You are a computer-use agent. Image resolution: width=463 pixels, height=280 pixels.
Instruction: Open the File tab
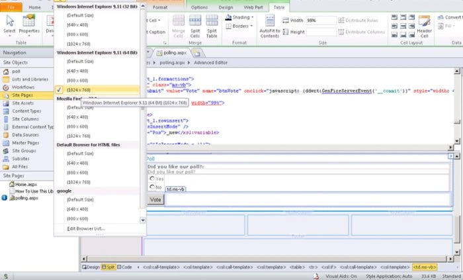click(11, 7)
